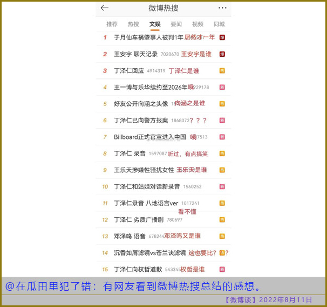Click the hot badge on 沉香如屑滤镜 row

pyautogui.click(x=222, y=253)
